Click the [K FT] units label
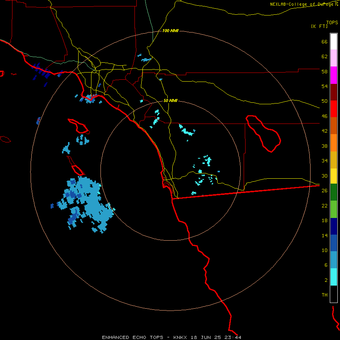 coord(319,26)
